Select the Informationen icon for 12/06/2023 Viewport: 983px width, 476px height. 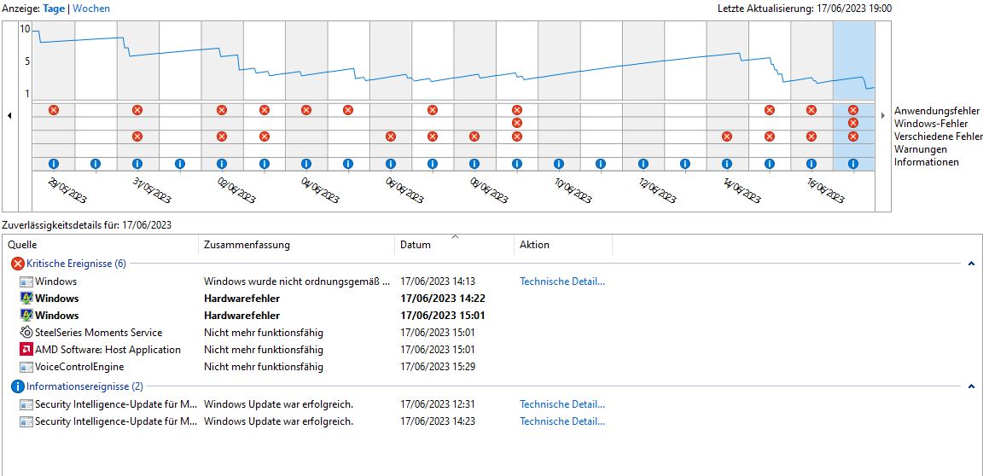click(x=643, y=164)
